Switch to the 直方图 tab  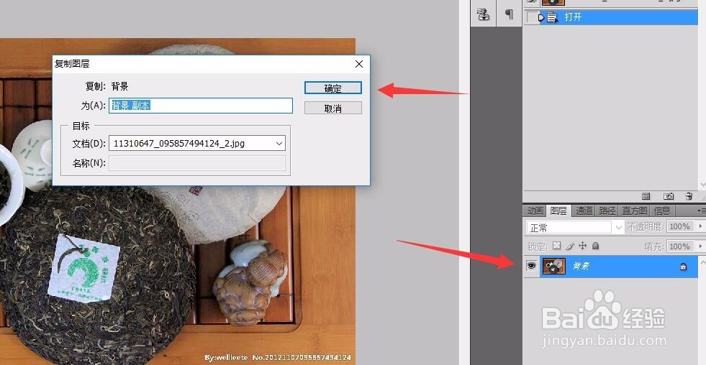point(635,211)
